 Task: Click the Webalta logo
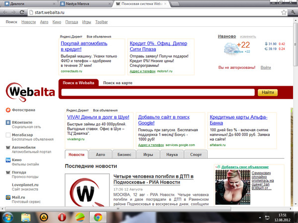click(x=30, y=92)
